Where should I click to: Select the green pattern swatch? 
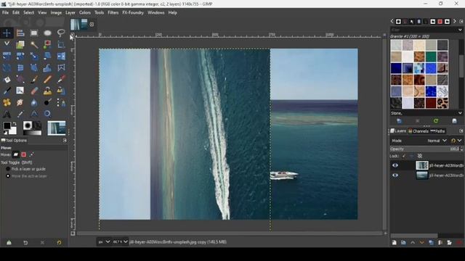coord(431,57)
